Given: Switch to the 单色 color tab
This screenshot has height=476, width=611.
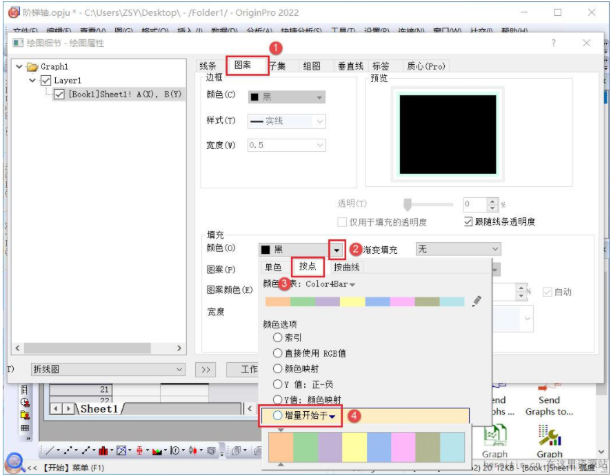Looking at the screenshot, I should [x=273, y=267].
